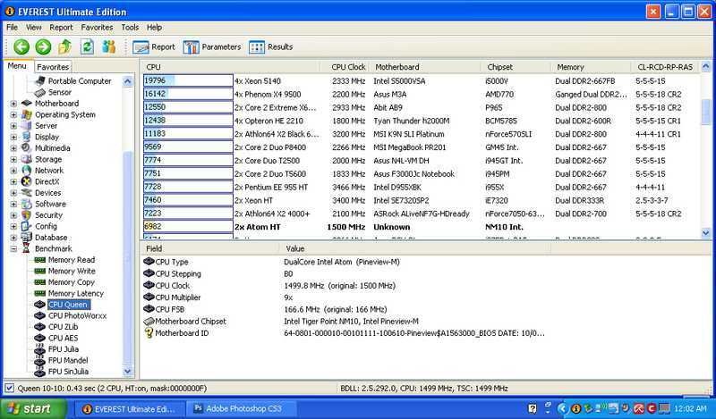Image resolution: width=716 pixels, height=419 pixels.
Task: Expand the DirectX tree node
Action: (x=13, y=181)
